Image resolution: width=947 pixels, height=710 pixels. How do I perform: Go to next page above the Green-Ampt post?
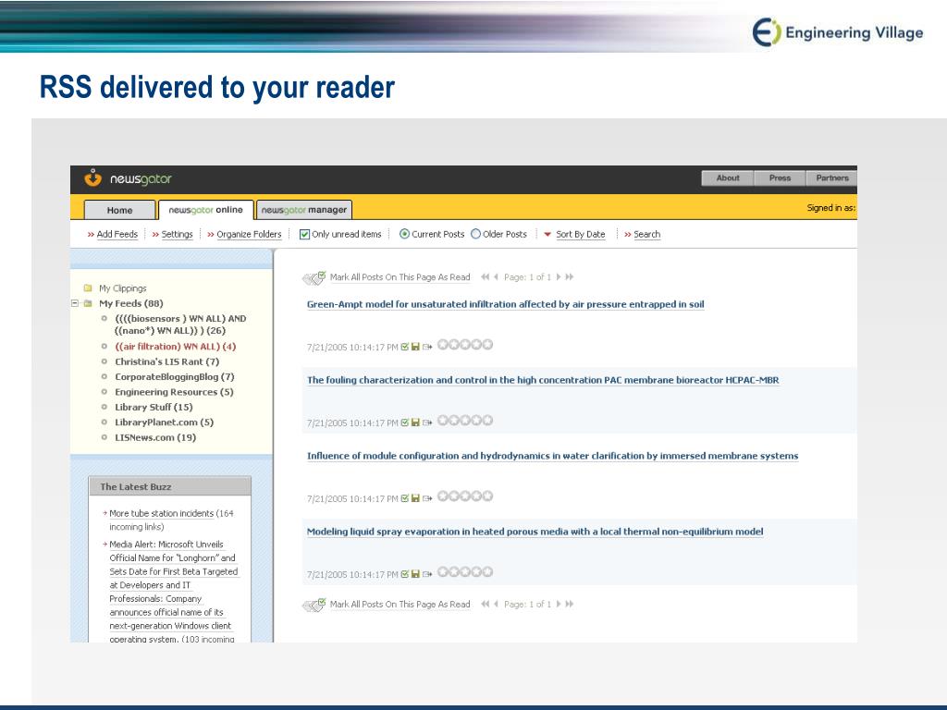coord(559,277)
